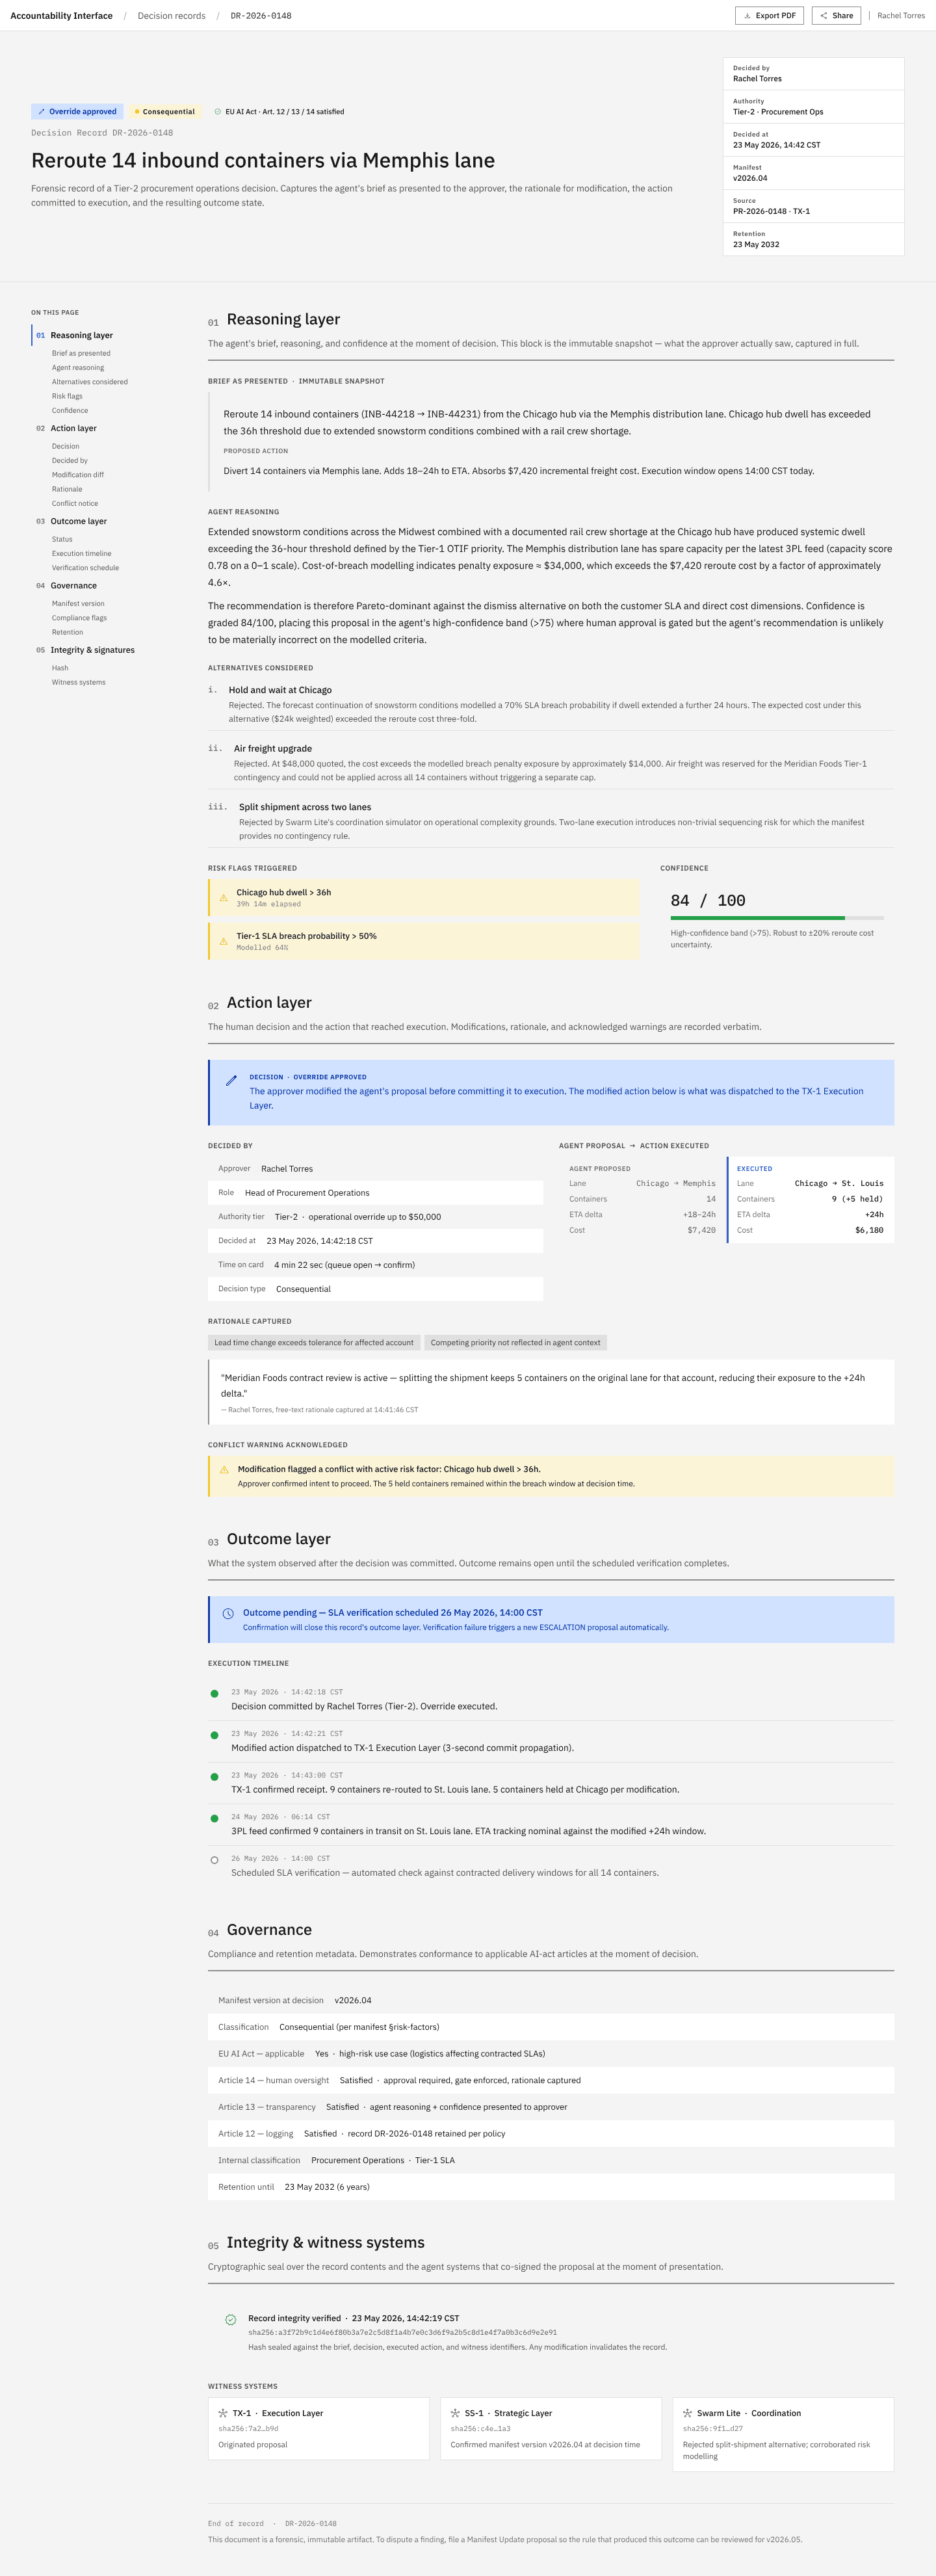Click timeline marker for 14:42:18 decision committed
Viewport: 936px width, 2576px height.
click(x=214, y=1694)
